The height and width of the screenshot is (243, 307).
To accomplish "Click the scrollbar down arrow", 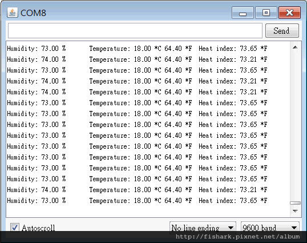I will (295, 211).
